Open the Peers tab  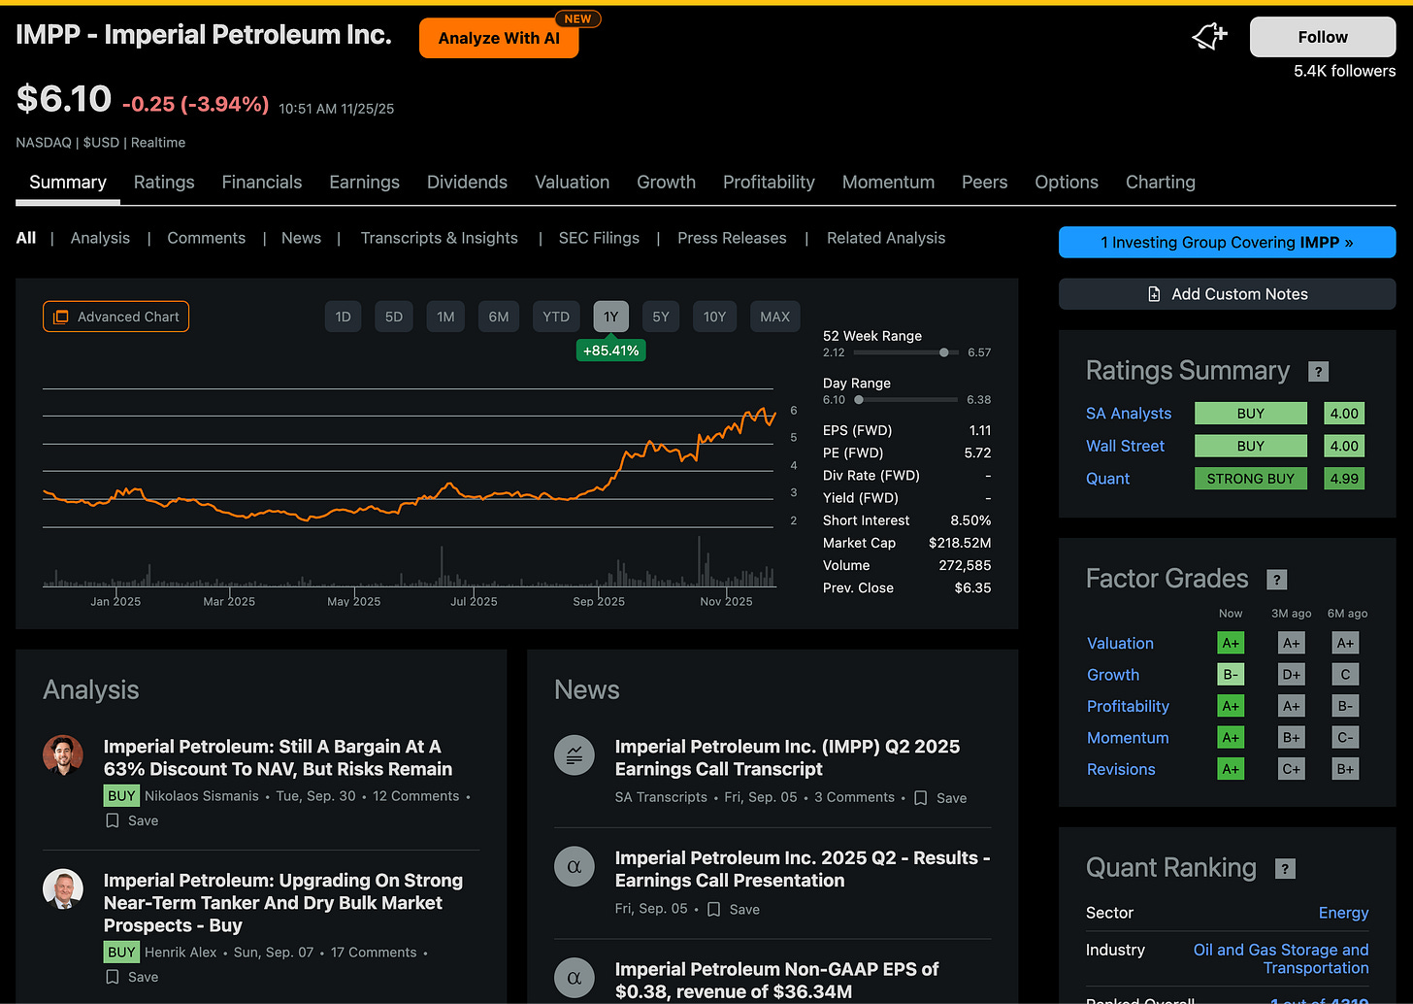pyautogui.click(x=984, y=183)
